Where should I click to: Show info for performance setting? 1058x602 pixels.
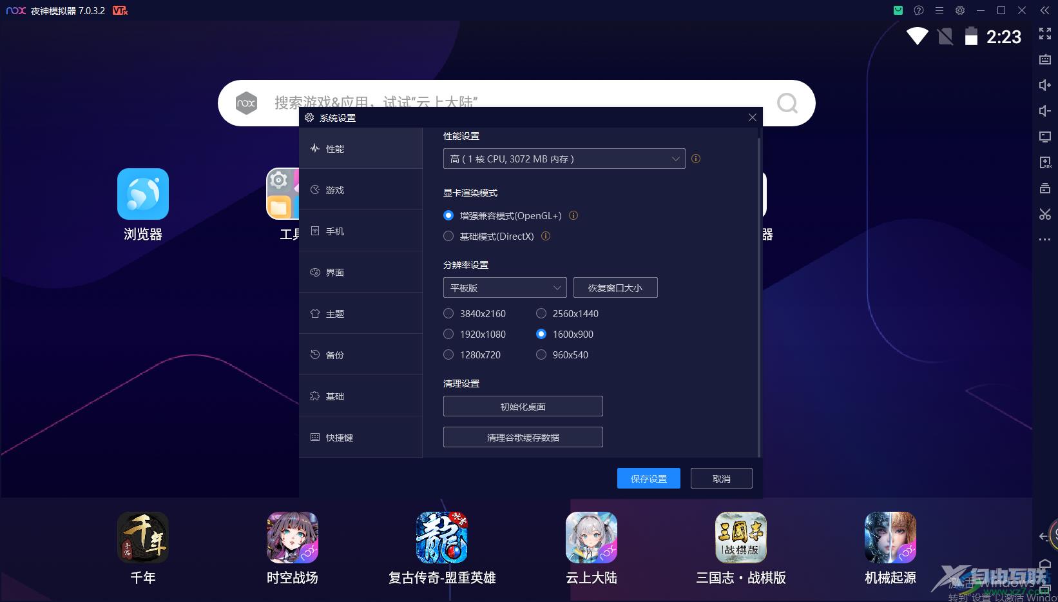[x=696, y=159]
